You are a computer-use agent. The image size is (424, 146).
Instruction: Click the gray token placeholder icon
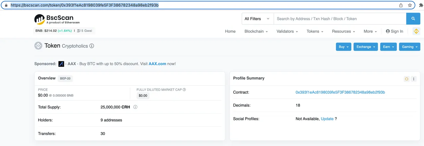[x=38, y=46]
